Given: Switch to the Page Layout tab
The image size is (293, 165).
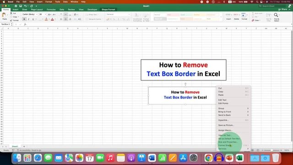Looking at the screenshot, I should pos(37,10).
